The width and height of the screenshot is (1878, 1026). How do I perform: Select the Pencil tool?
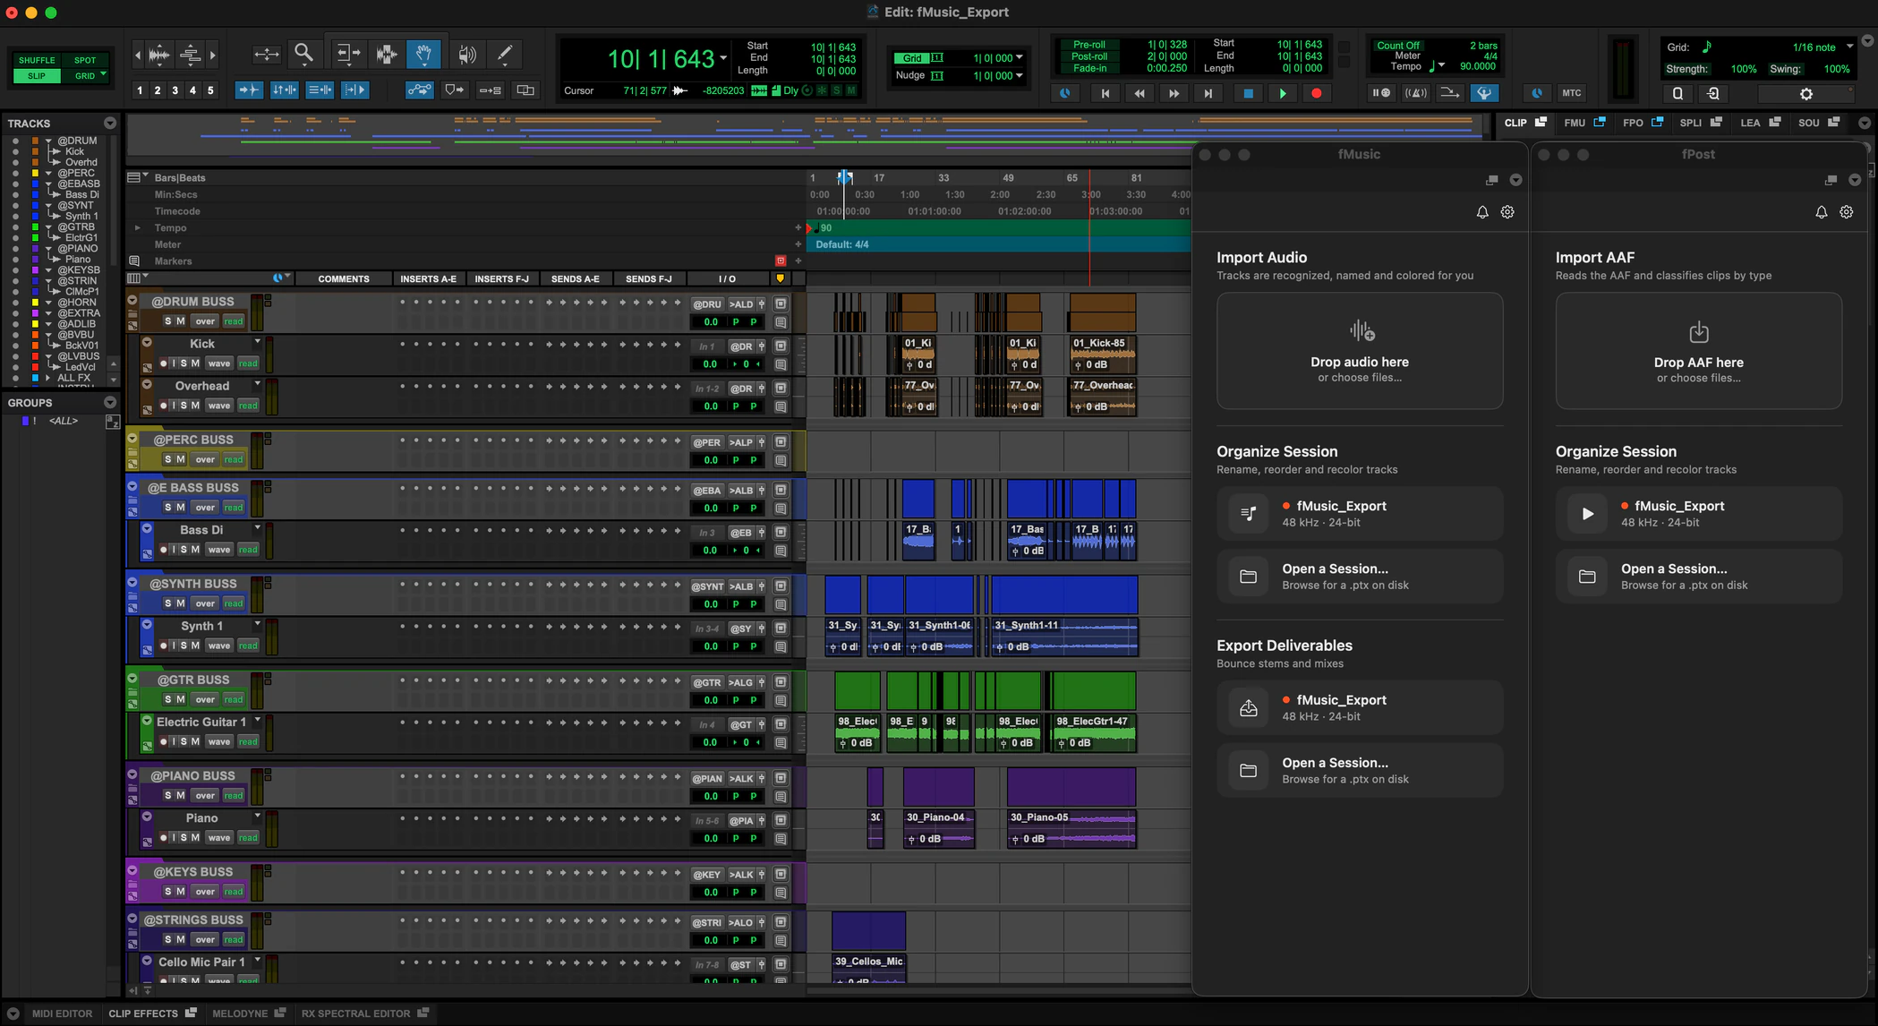coord(506,55)
